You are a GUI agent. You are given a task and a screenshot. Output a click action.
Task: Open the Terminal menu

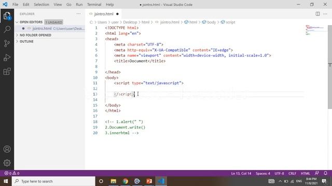94,5
